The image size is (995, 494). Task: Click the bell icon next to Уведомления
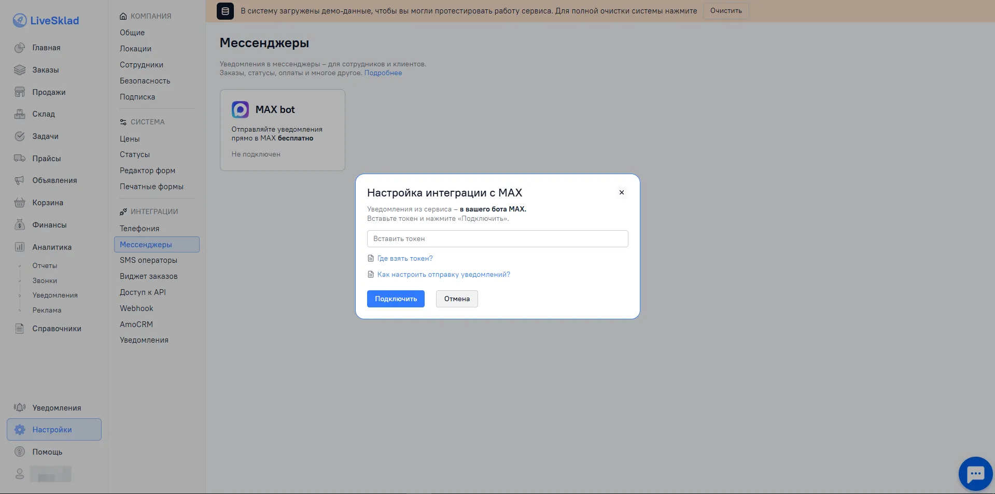coord(20,408)
